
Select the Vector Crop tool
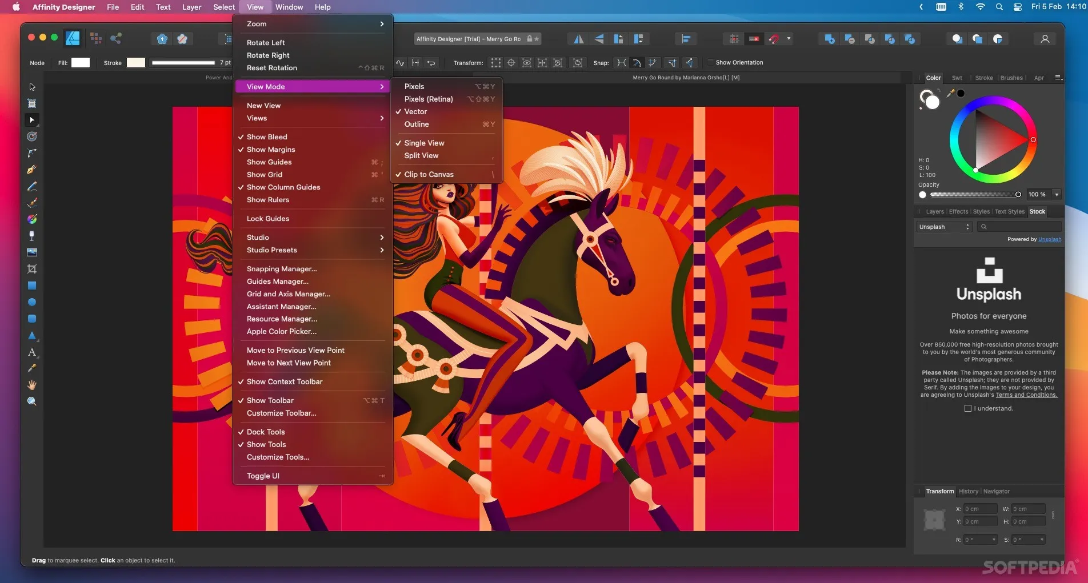click(x=32, y=269)
